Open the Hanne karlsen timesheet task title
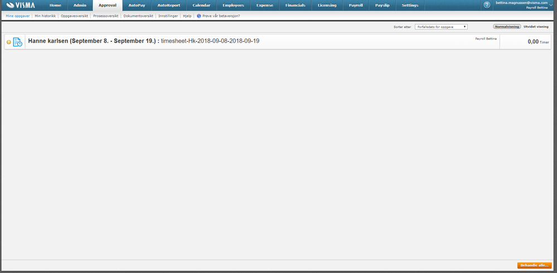The image size is (557, 273). [143, 41]
